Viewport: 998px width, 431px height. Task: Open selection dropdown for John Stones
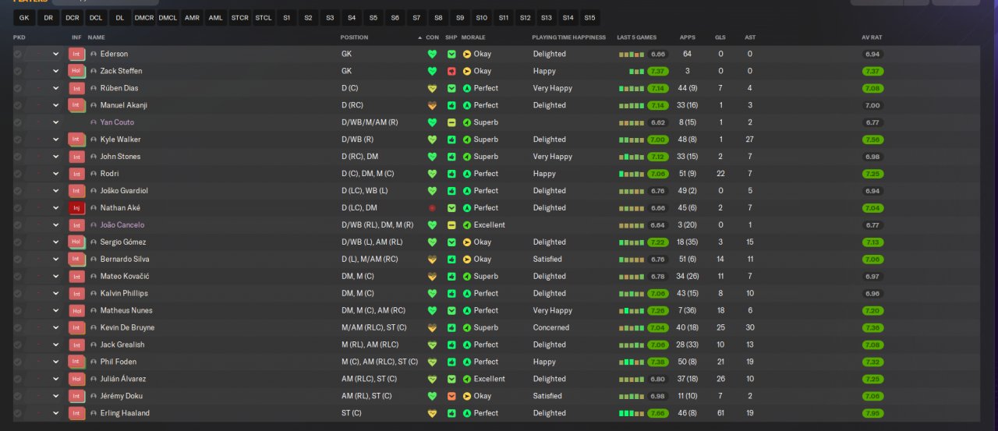[x=55, y=157]
